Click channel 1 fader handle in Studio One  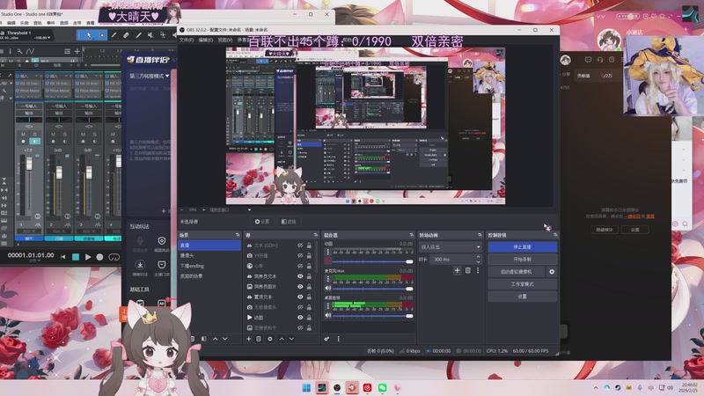[x=29, y=164]
